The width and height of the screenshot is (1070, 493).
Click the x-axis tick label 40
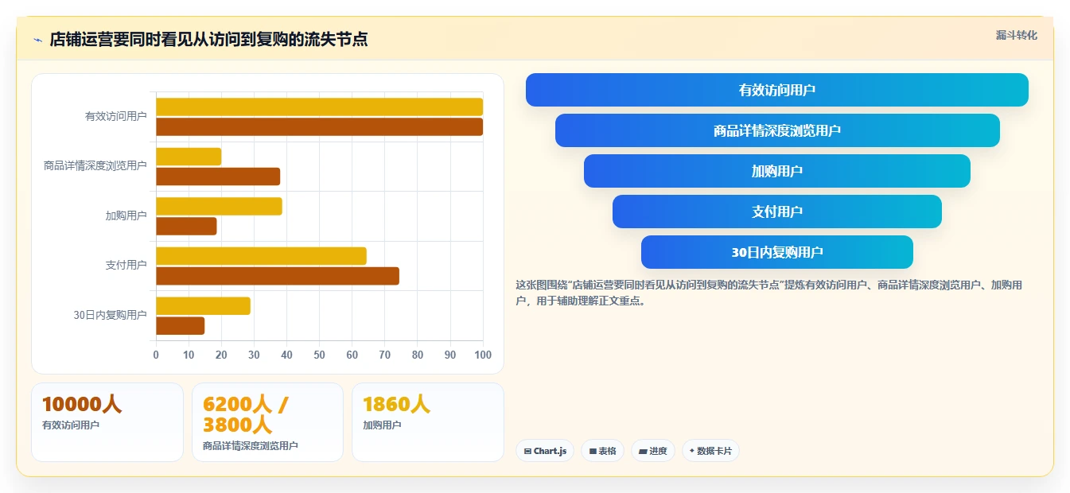click(x=287, y=355)
